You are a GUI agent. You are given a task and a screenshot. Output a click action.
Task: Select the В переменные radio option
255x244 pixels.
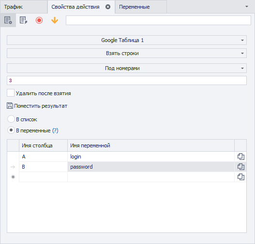click(11, 130)
